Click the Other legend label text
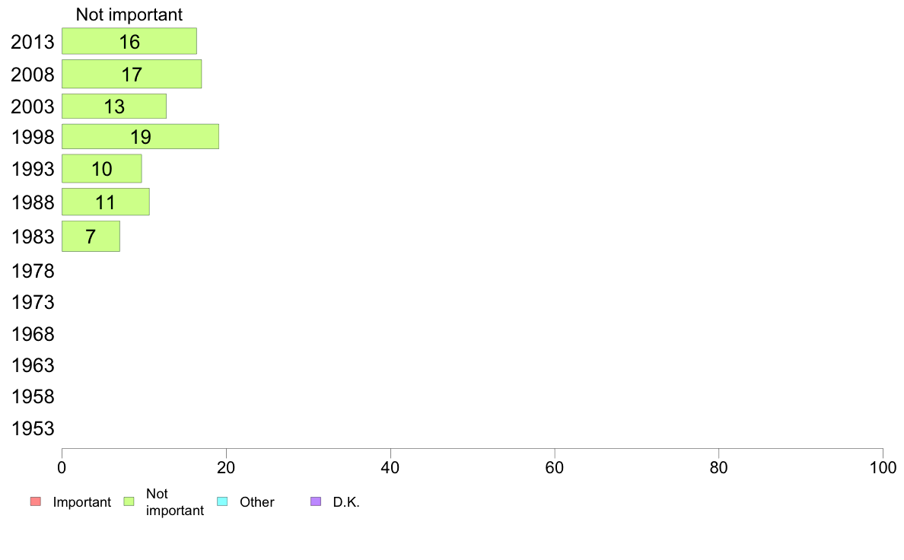The image size is (904, 560). 257,502
